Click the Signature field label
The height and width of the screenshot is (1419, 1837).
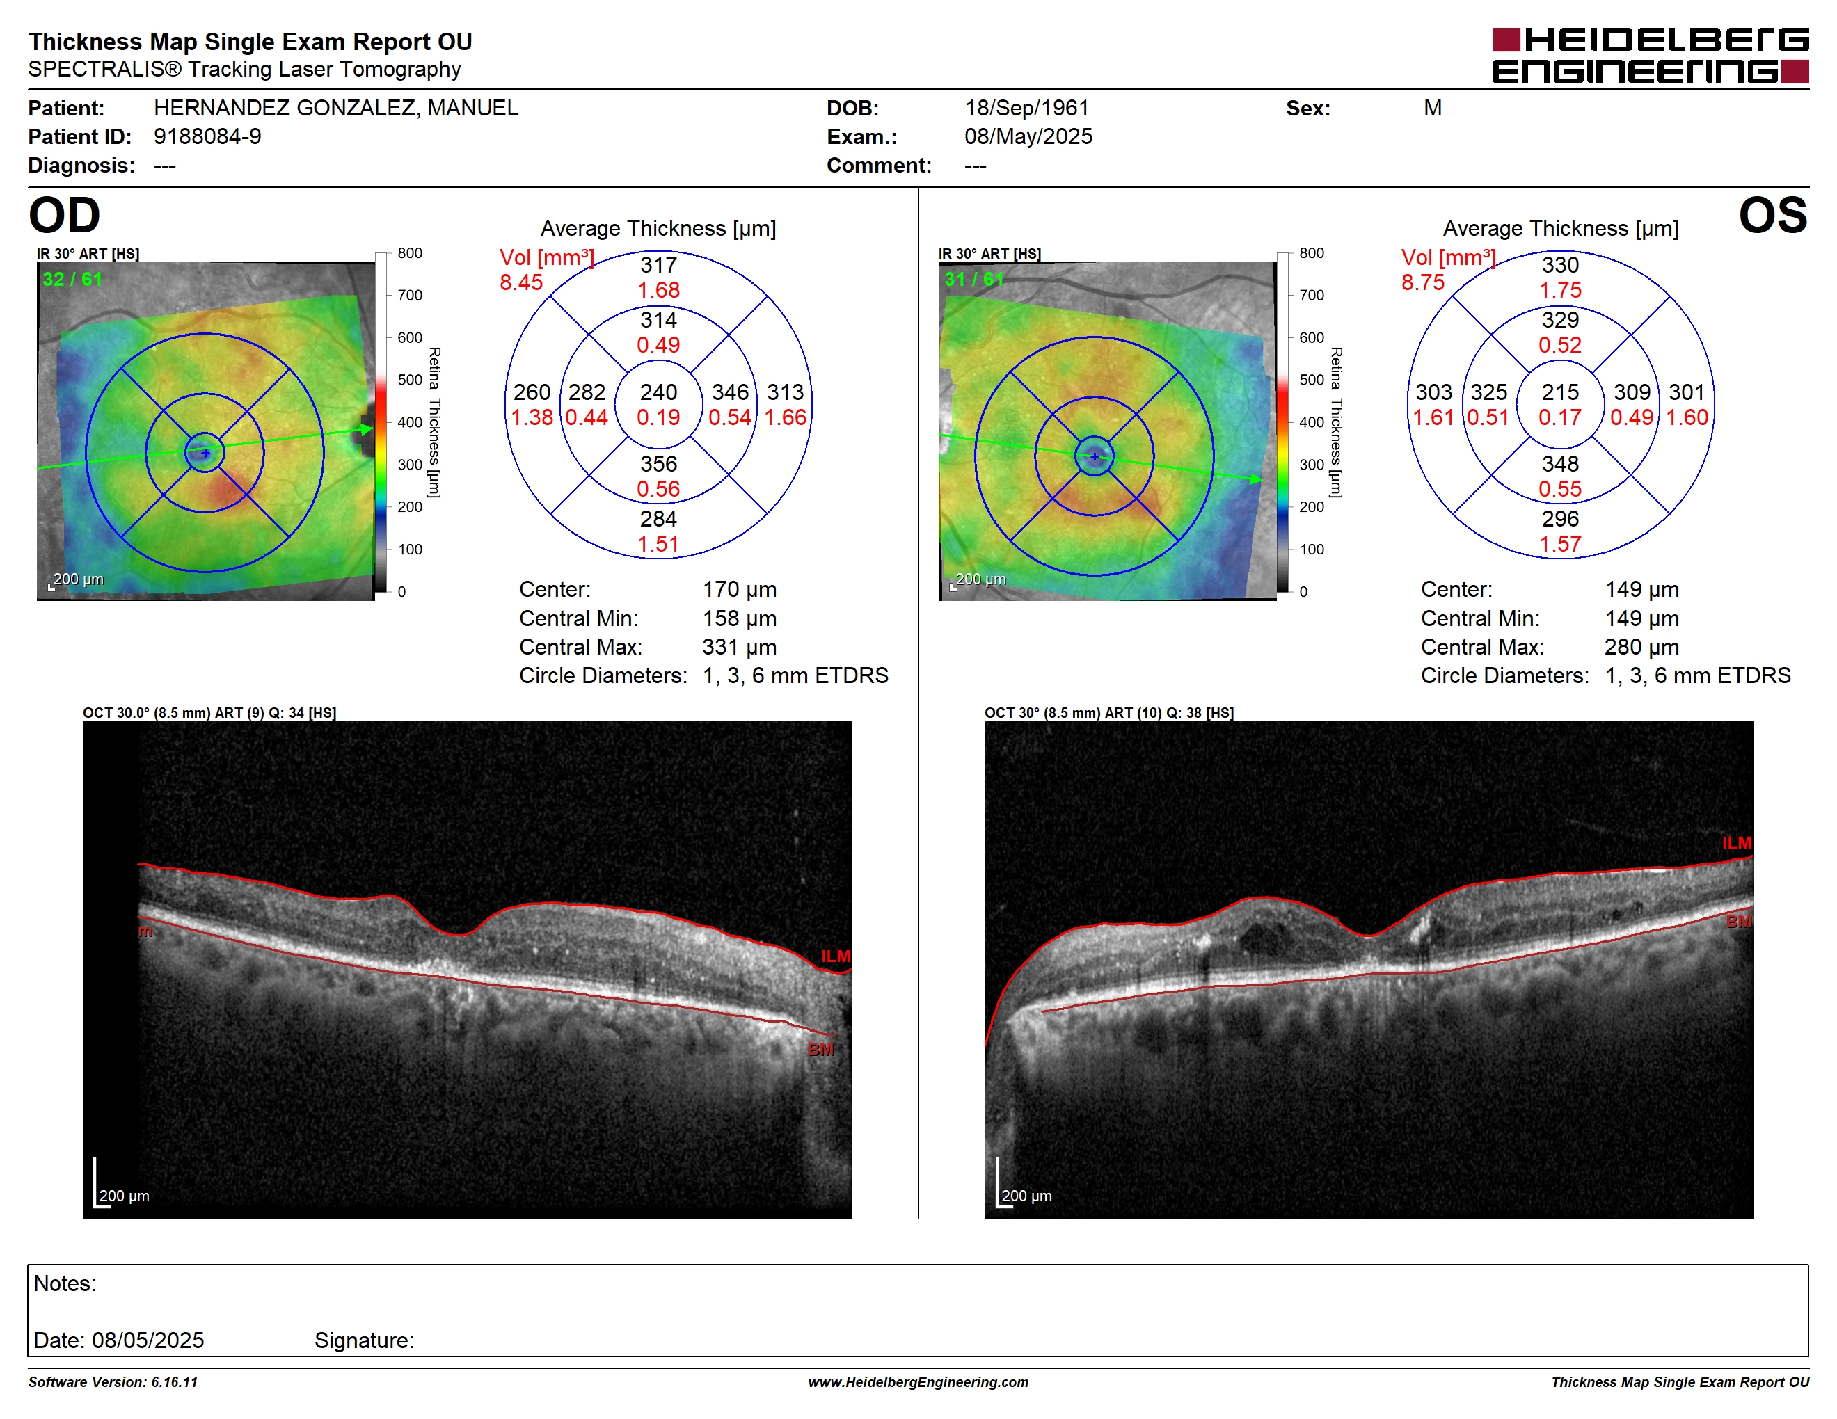click(x=364, y=1341)
